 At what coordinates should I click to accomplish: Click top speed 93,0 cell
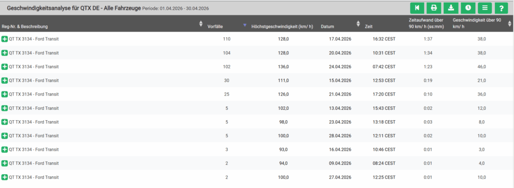(x=283, y=149)
